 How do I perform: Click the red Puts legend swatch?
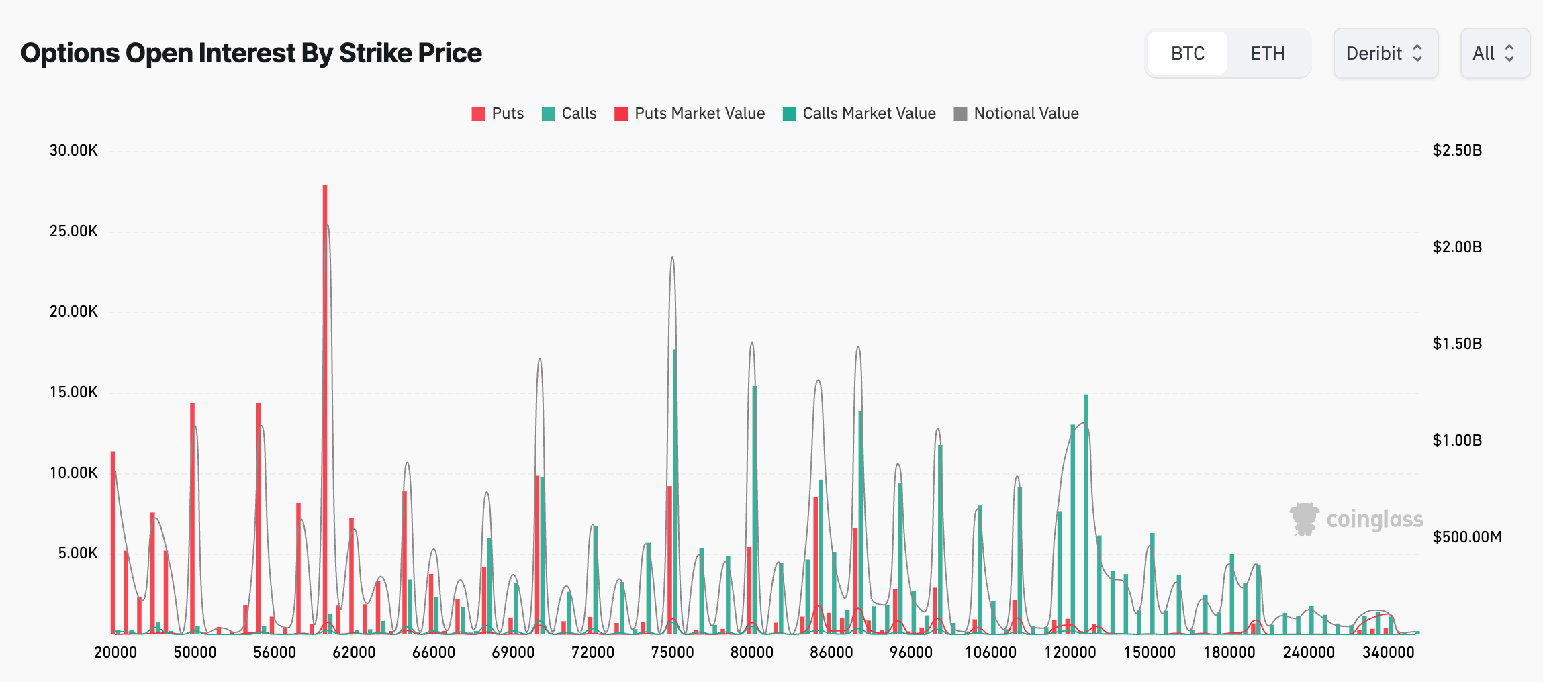pyautogui.click(x=477, y=113)
